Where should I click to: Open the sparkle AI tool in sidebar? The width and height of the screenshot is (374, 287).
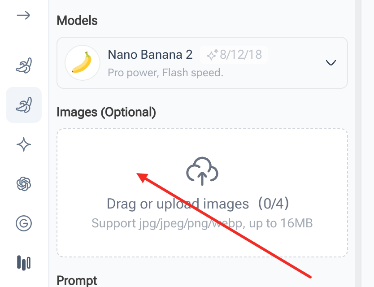[23, 144]
